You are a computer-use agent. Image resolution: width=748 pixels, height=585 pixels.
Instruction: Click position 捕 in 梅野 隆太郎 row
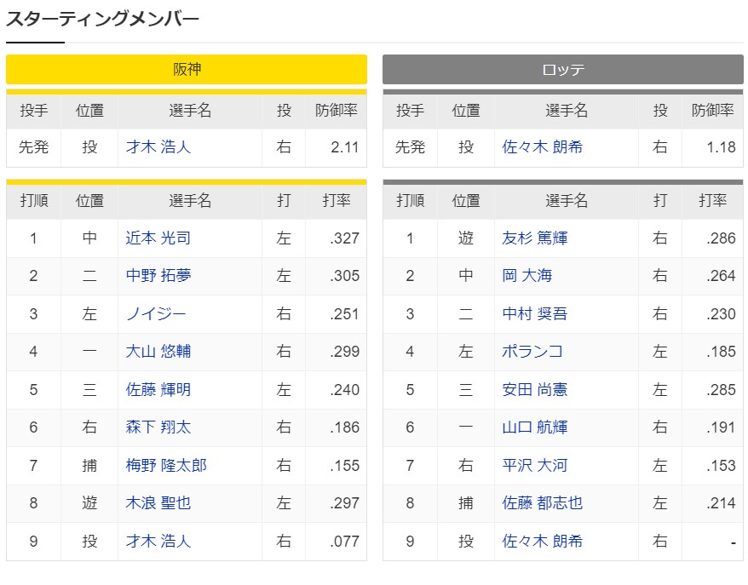coord(89,465)
